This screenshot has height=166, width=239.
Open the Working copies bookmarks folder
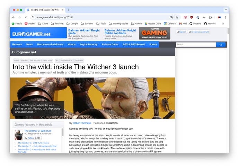(x=118, y=24)
